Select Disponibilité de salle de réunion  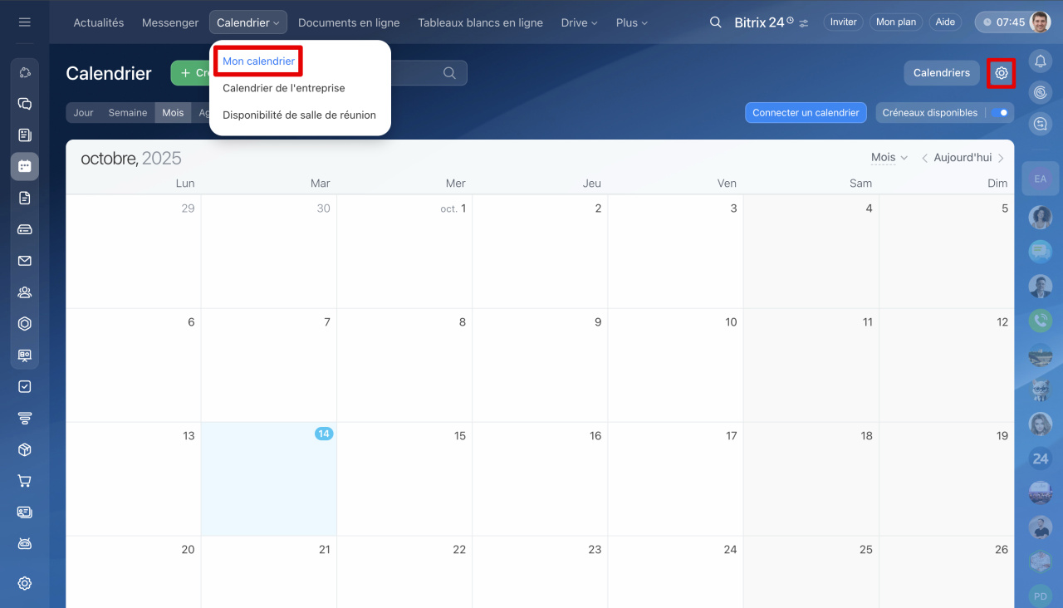coord(299,115)
